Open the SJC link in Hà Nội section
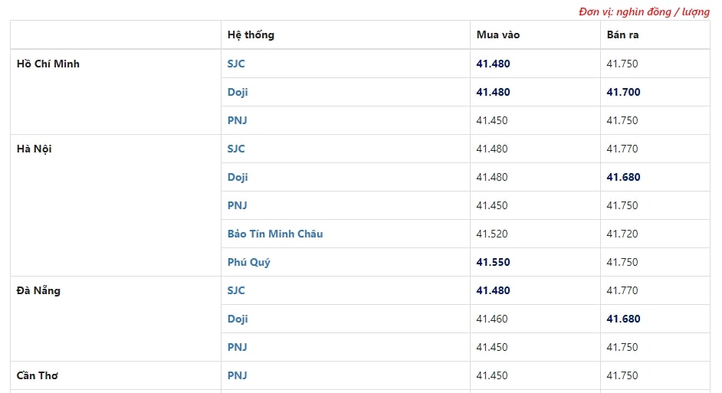The height and width of the screenshot is (393, 722). tap(236, 149)
